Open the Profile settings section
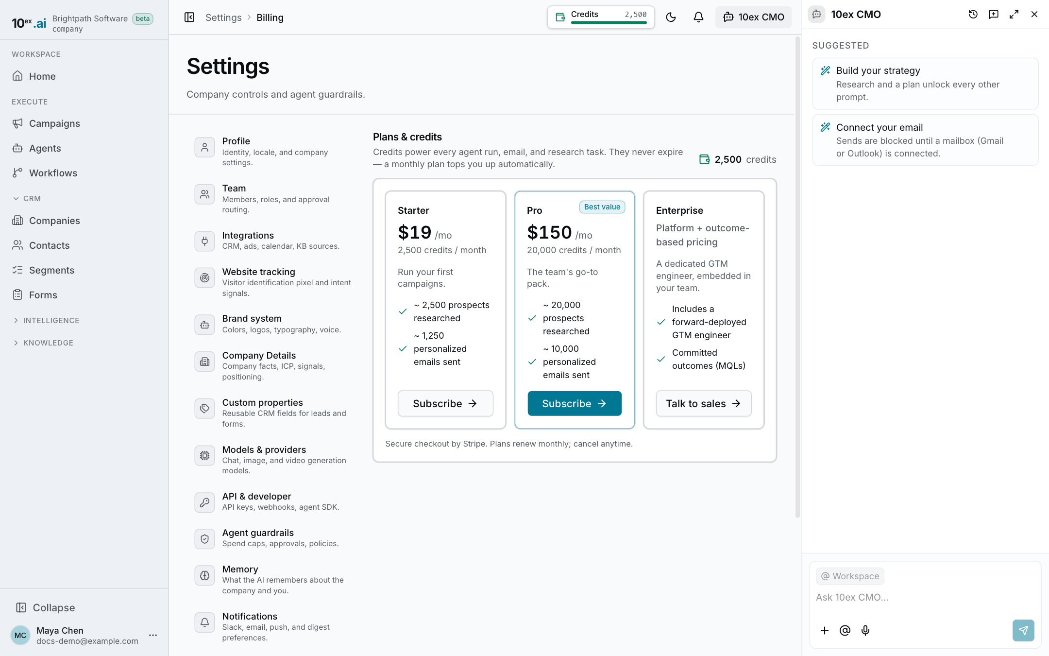The width and height of the screenshot is (1049, 656). (273, 151)
